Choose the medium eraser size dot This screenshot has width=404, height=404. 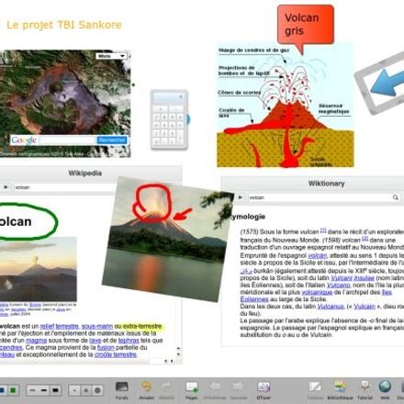(x=86, y=390)
